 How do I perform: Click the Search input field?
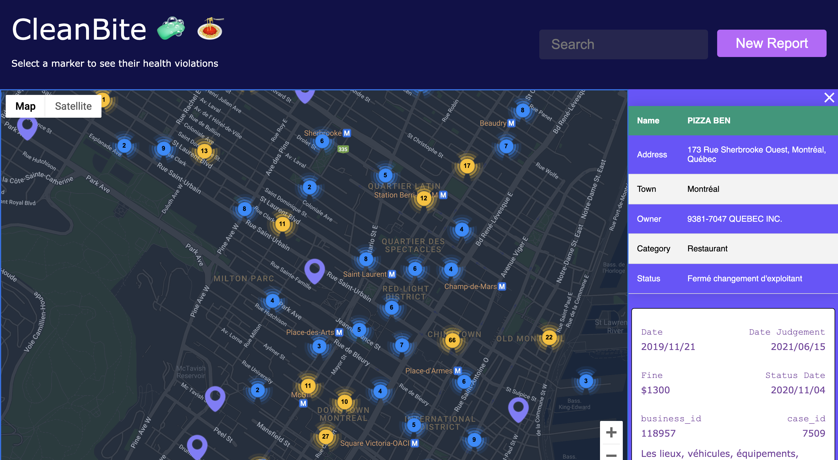(x=623, y=44)
